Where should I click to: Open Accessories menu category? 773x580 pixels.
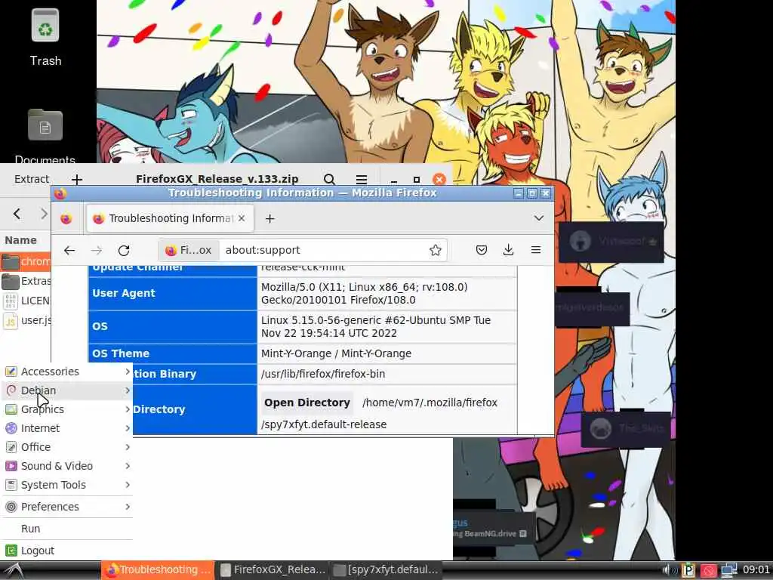pyautogui.click(x=66, y=372)
